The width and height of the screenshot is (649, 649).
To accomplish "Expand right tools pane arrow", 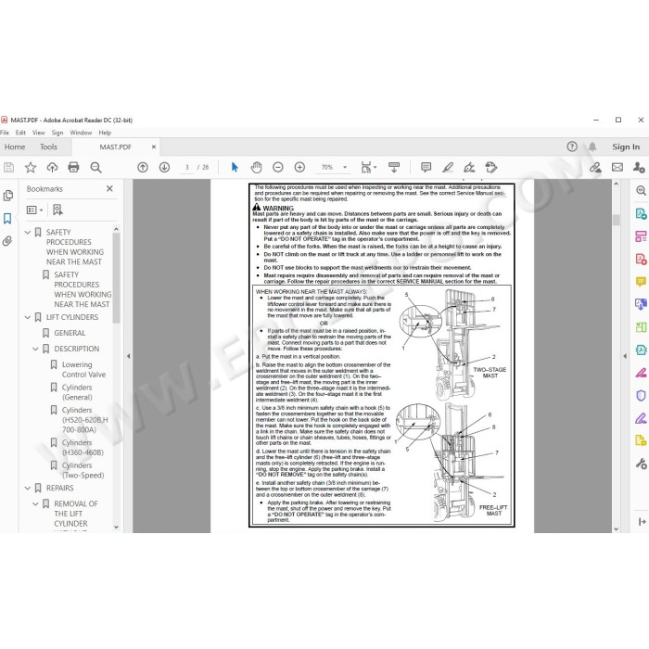I will 625,356.
